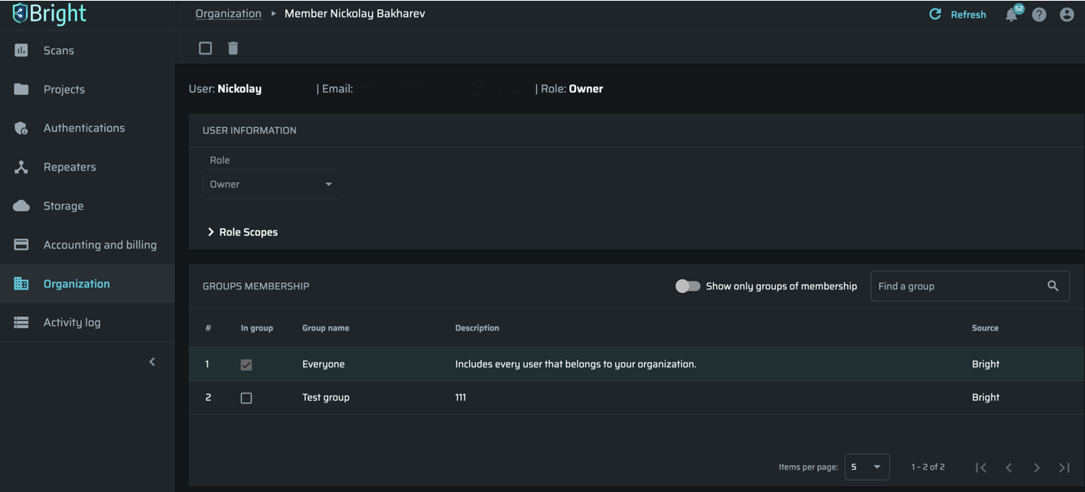Open the user account avatar menu
This screenshot has height=492, width=1085.
[1067, 15]
